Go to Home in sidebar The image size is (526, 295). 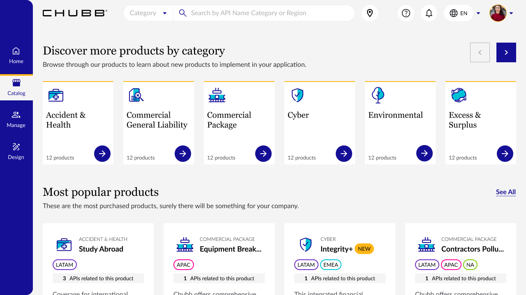(16, 55)
